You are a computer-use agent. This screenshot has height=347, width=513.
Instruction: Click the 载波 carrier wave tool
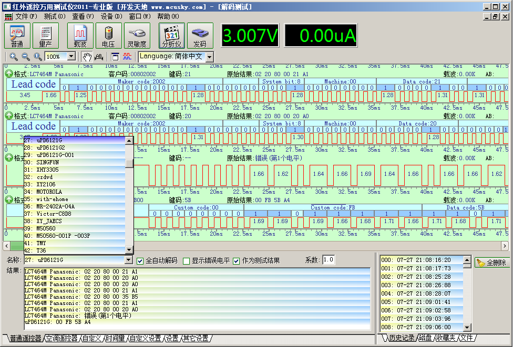click(x=80, y=36)
